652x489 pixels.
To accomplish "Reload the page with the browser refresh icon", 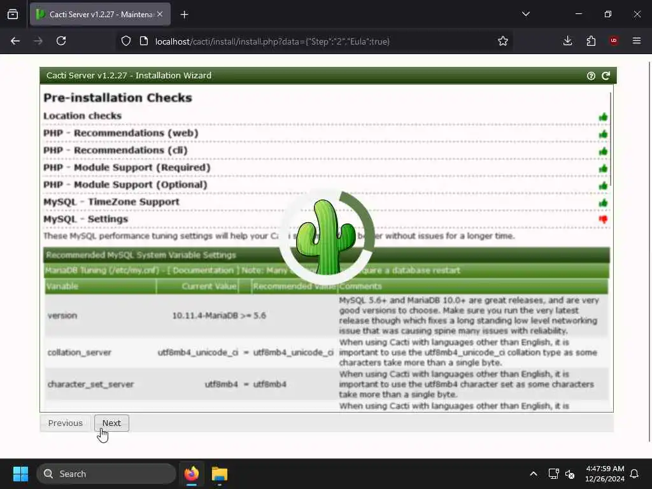I will (61, 41).
